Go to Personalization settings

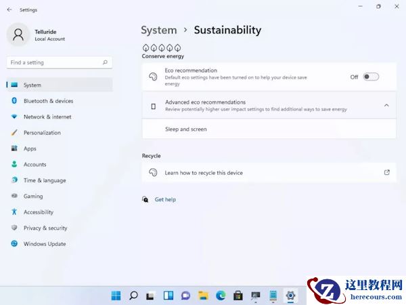(x=60, y=133)
